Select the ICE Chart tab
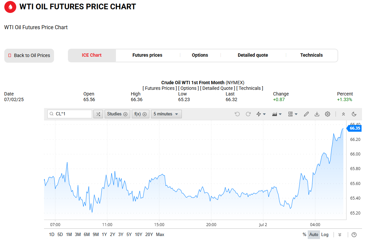 pos(92,55)
